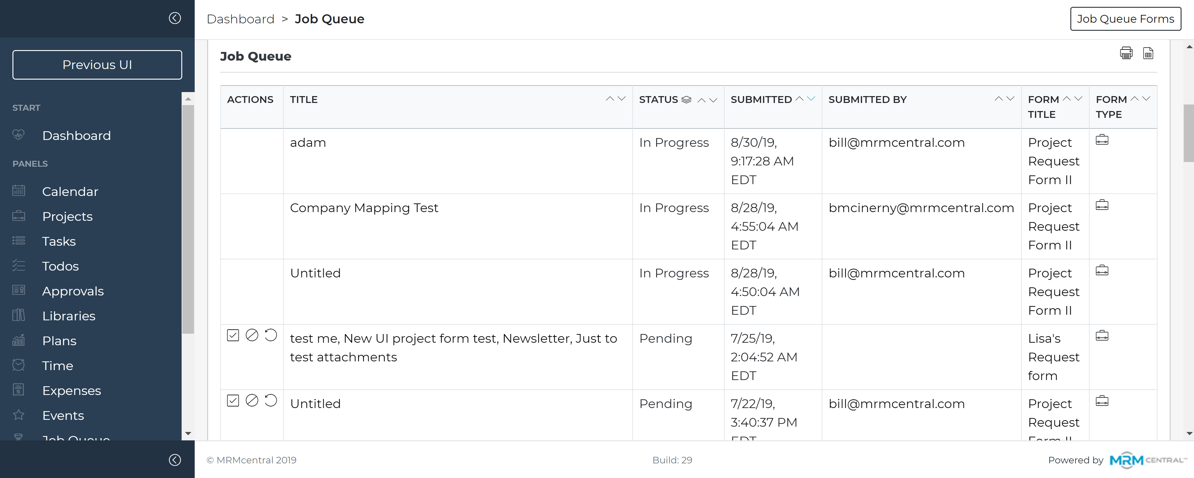
Task: Check the approve box for the Newsletter test row
Action: [233, 335]
